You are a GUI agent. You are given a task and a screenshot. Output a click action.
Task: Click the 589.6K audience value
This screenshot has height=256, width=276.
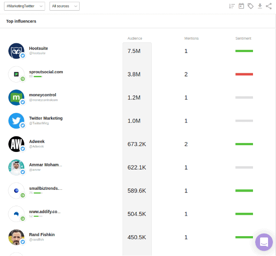[x=137, y=191]
